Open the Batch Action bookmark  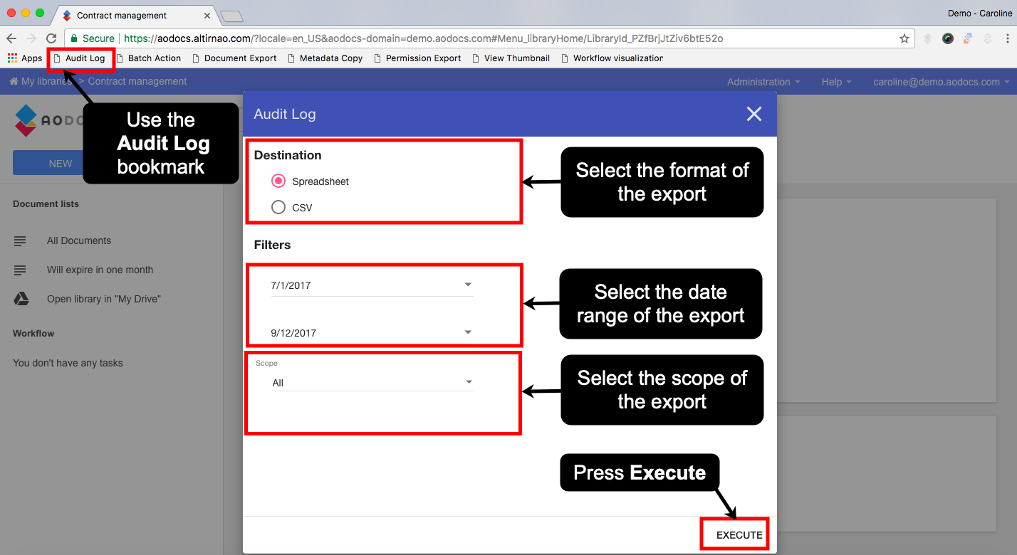148,58
